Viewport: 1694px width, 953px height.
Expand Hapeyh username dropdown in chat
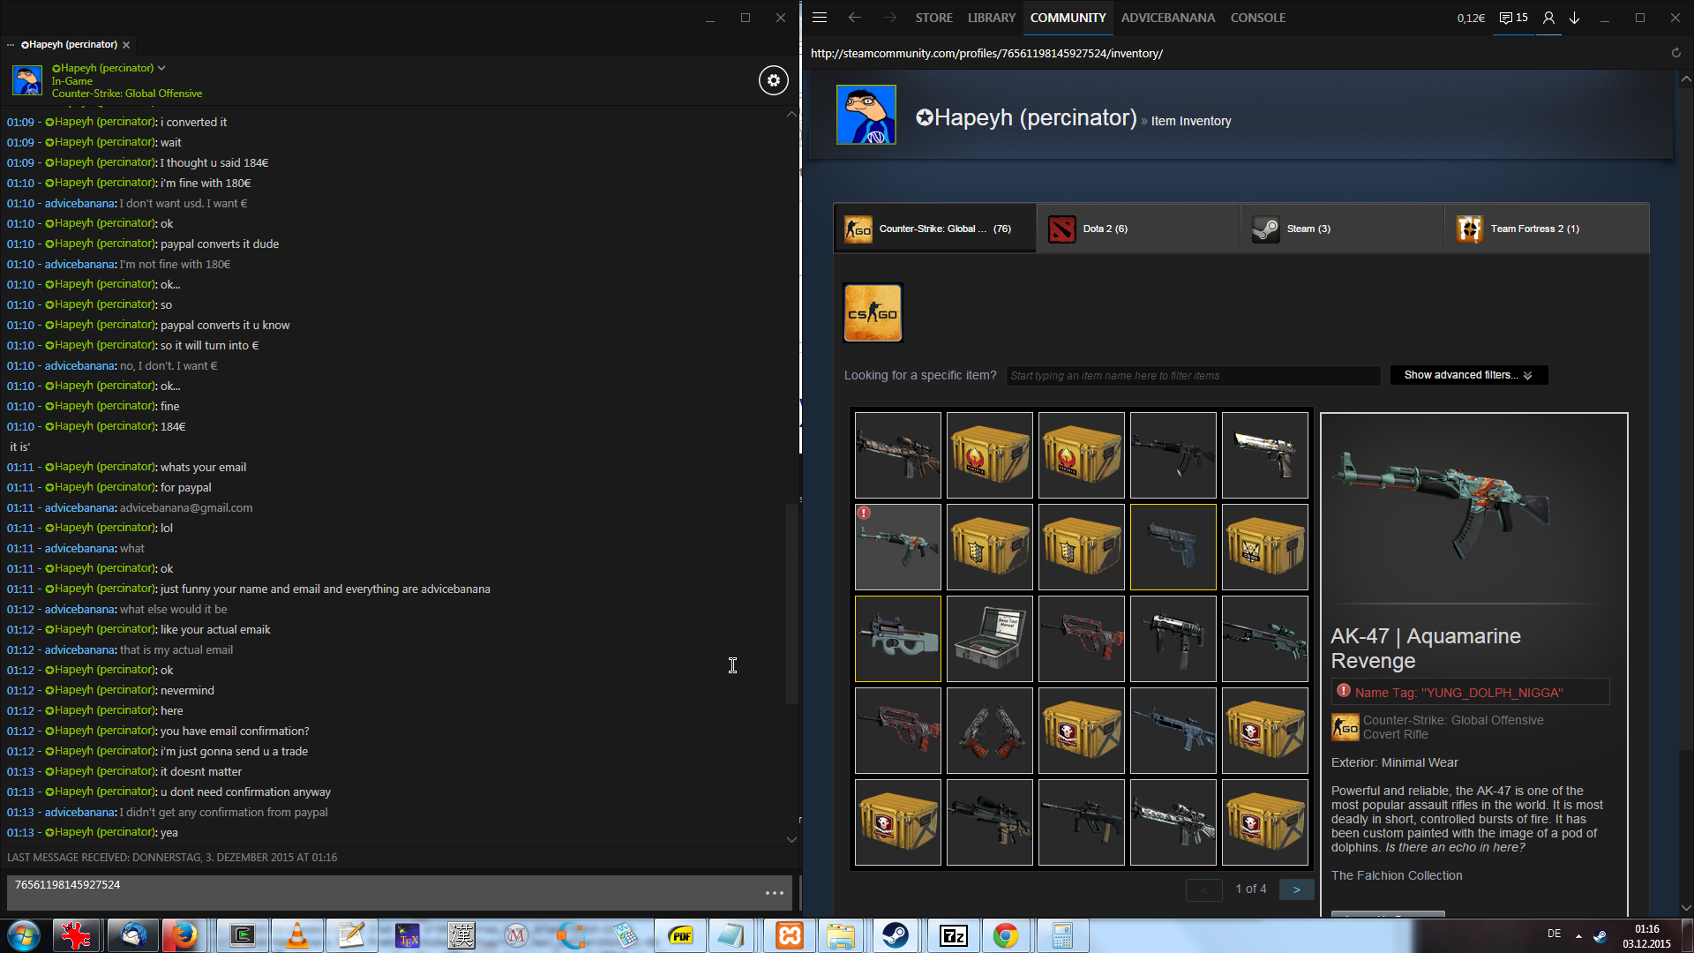[161, 68]
